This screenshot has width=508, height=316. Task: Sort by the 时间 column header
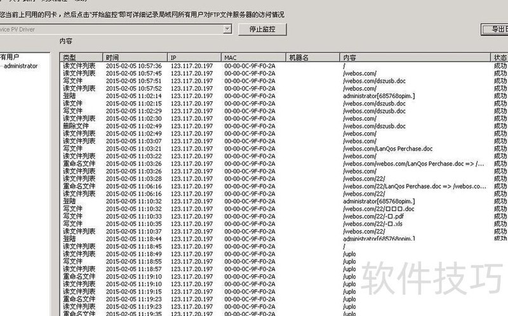coord(135,58)
